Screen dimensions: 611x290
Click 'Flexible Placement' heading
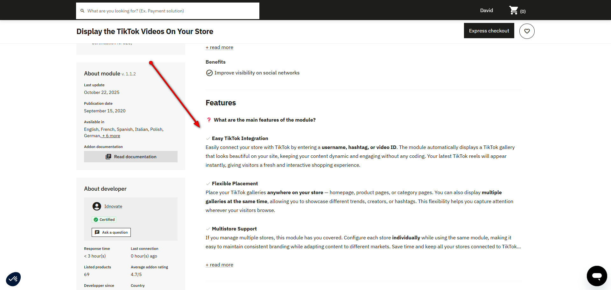point(235,184)
